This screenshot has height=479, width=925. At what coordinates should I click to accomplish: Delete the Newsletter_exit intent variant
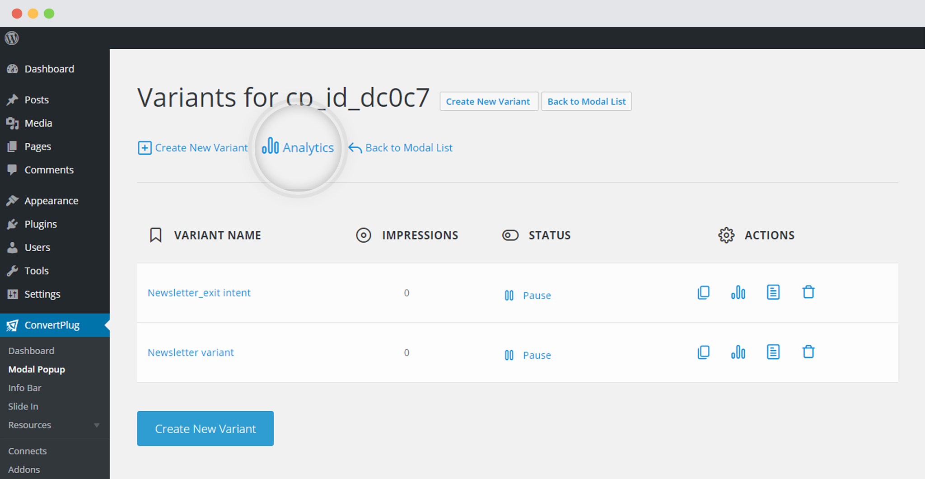pyautogui.click(x=808, y=292)
